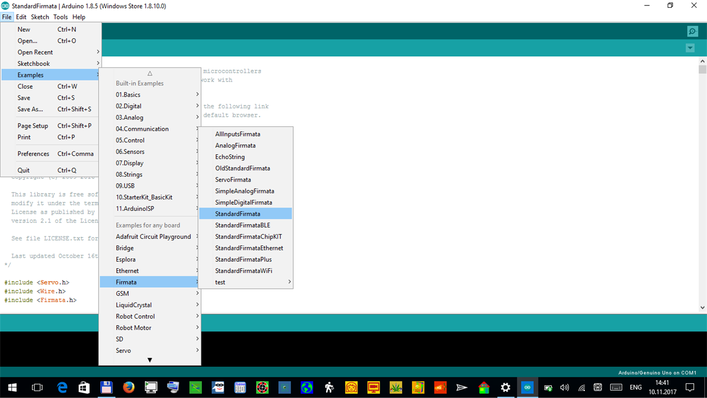Select the Firmata examples entry
The image size is (707, 398).
pyautogui.click(x=150, y=282)
